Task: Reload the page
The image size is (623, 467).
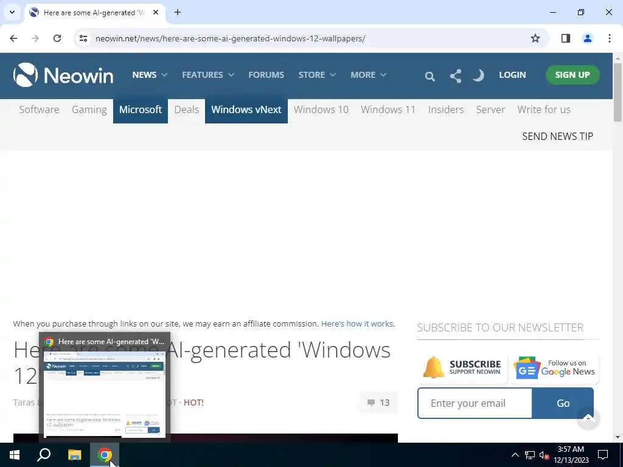Action: [x=57, y=38]
